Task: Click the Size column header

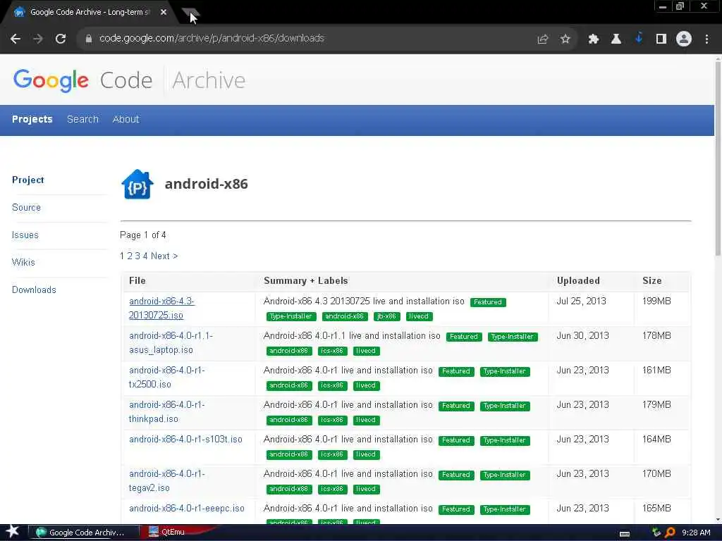Action: tap(652, 281)
